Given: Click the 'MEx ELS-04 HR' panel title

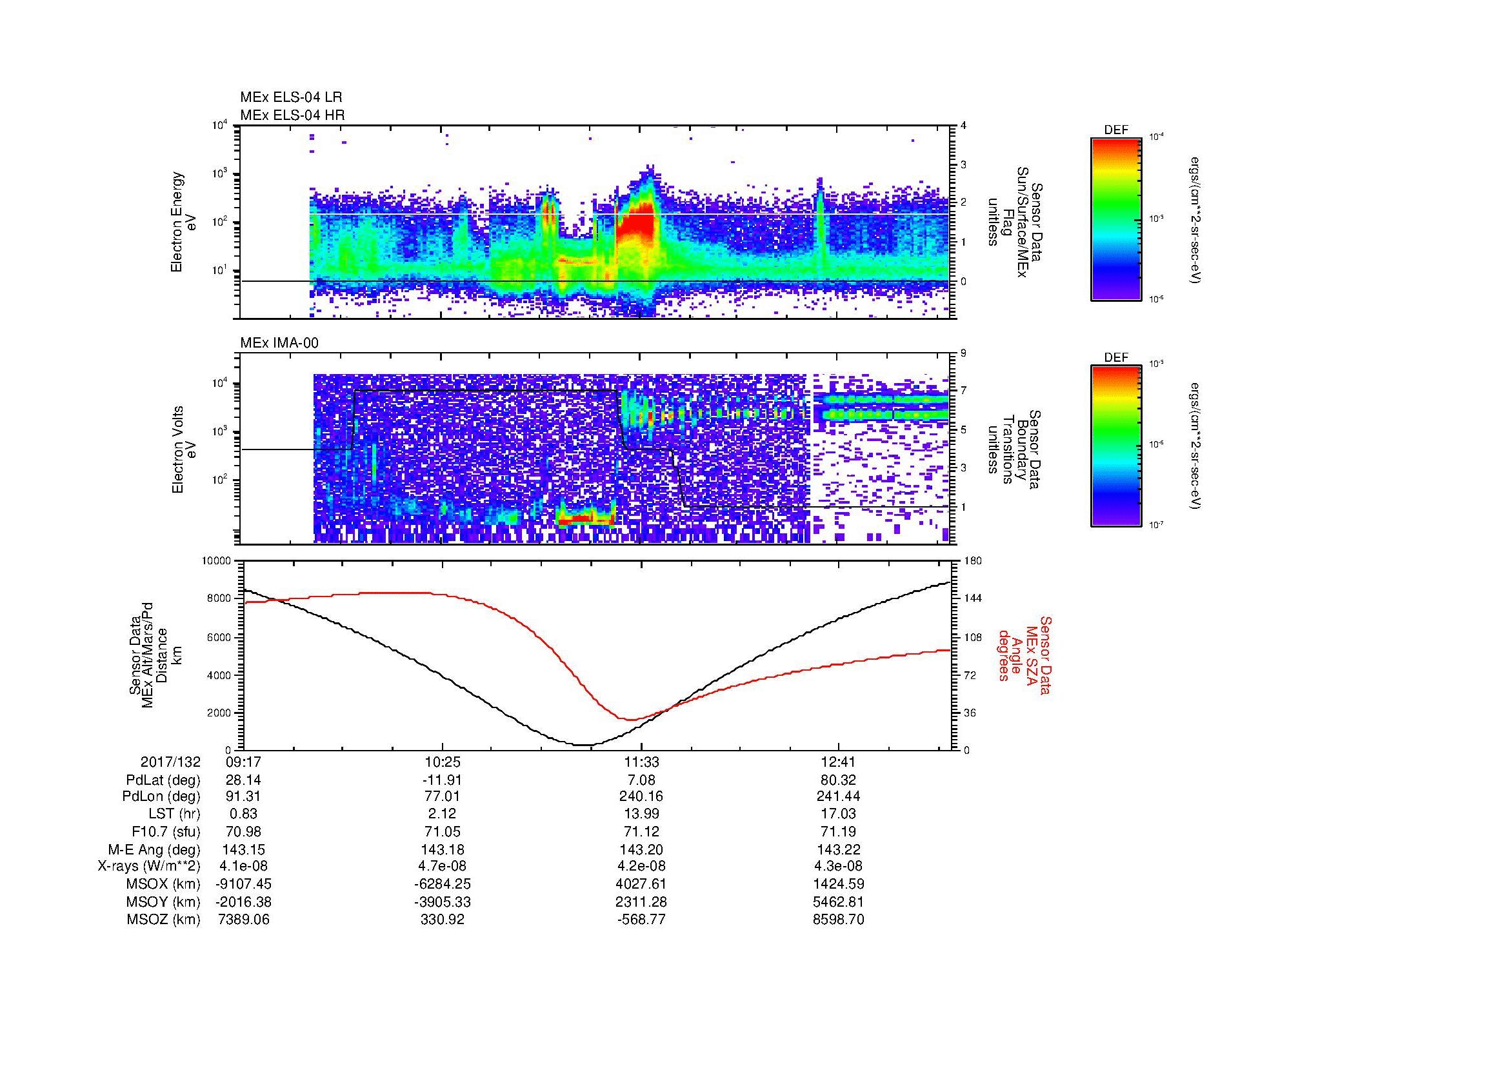Looking at the screenshot, I should [x=292, y=115].
